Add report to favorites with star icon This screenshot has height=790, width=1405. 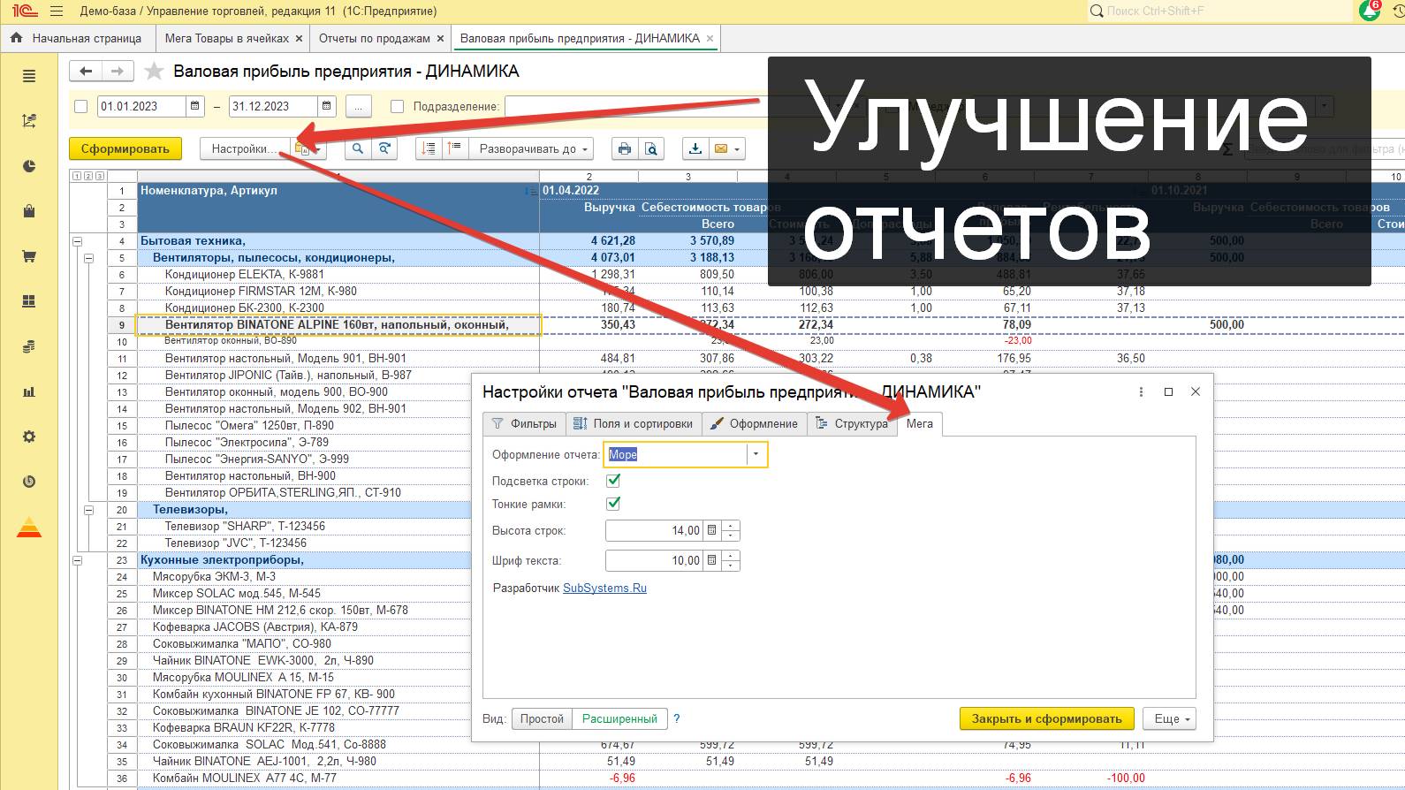[x=154, y=72]
